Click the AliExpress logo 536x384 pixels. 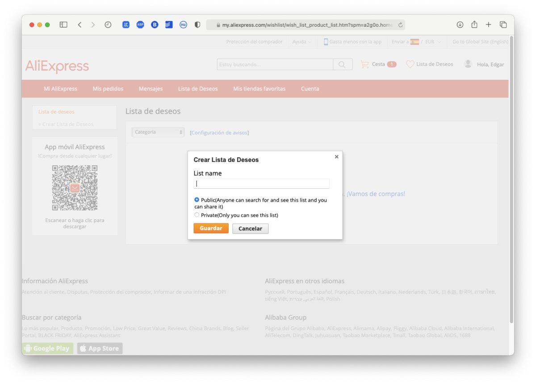(x=57, y=66)
